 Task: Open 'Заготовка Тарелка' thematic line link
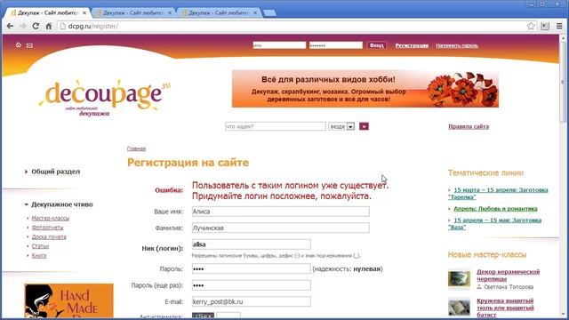pyautogui.click(x=498, y=194)
